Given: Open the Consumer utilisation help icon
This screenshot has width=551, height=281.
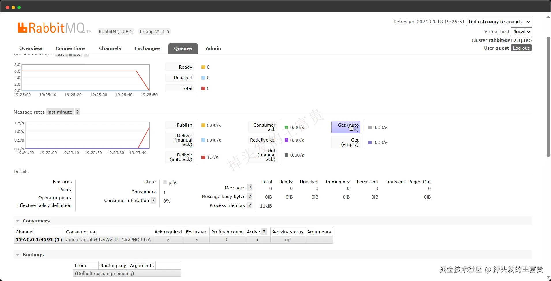Looking at the screenshot, I should click(x=153, y=201).
